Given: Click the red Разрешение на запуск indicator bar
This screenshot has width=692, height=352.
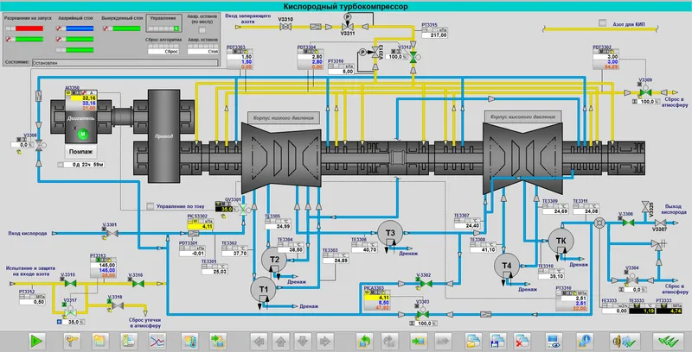Looking at the screenshot, I should click(x=29, y=28).
